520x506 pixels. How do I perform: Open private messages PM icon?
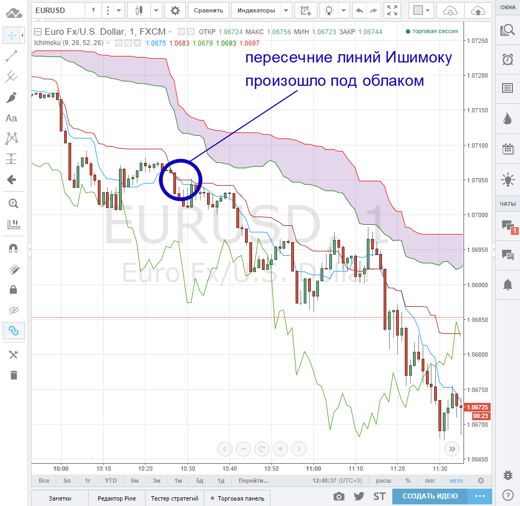coord(508,255)
